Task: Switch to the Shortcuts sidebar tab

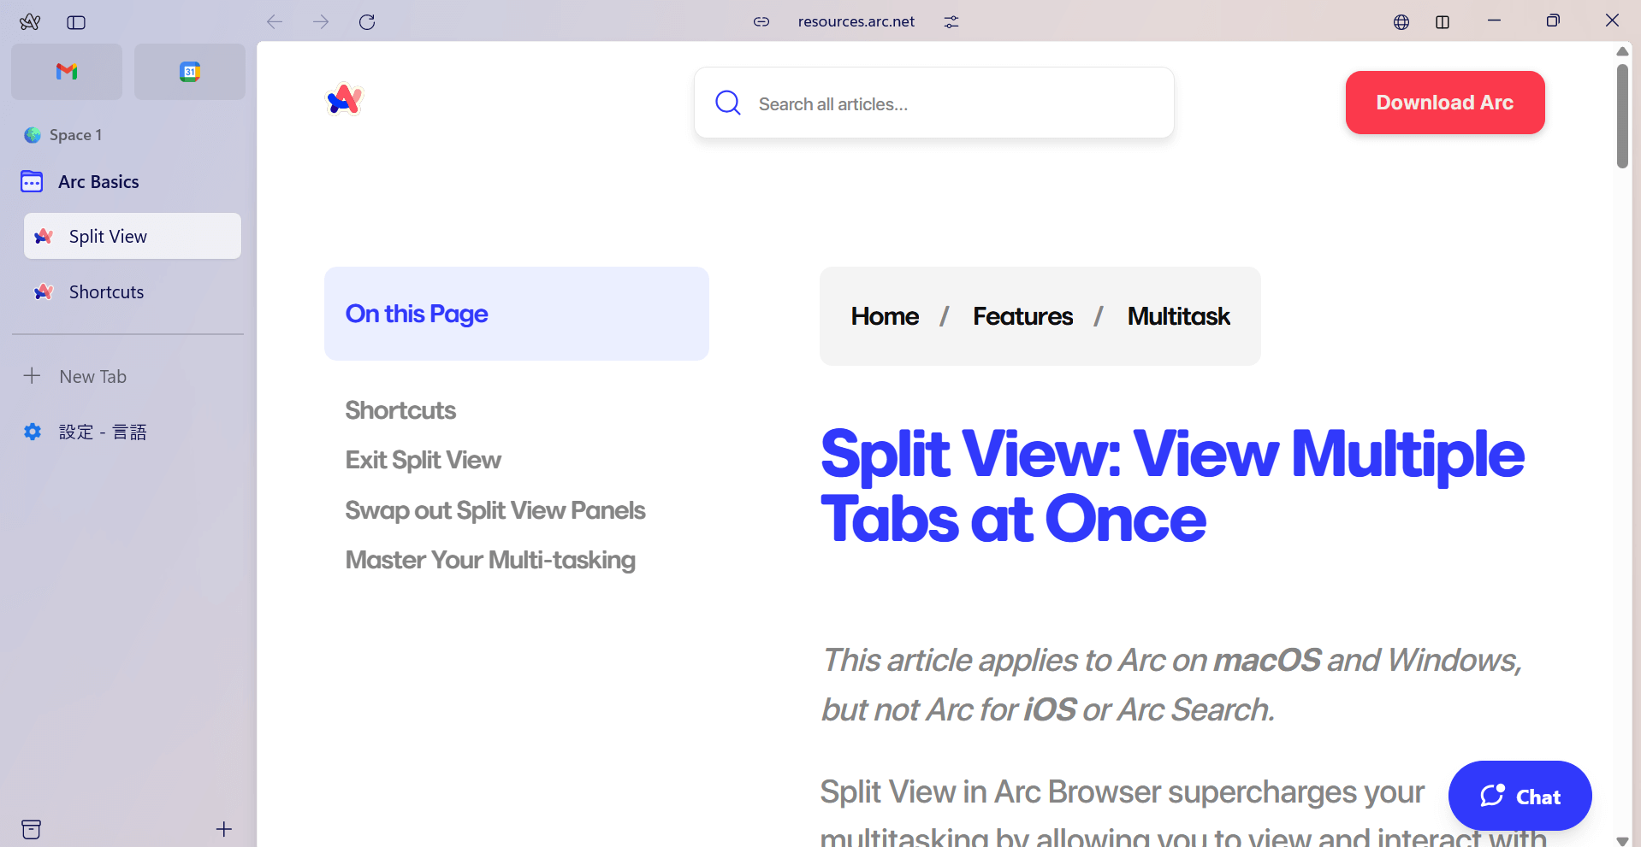Action: (133, 292)
